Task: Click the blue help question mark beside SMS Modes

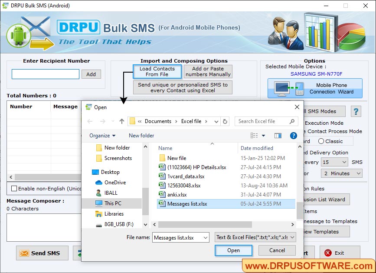Action: pos(356,111)
